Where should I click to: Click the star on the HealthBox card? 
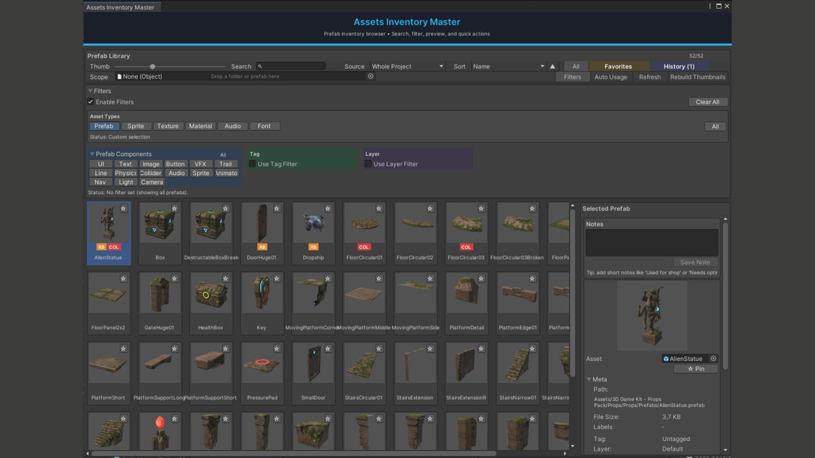coord(225,279)
